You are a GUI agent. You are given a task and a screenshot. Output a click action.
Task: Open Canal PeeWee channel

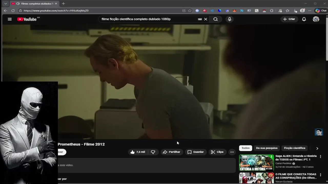(x=283, y=164)
